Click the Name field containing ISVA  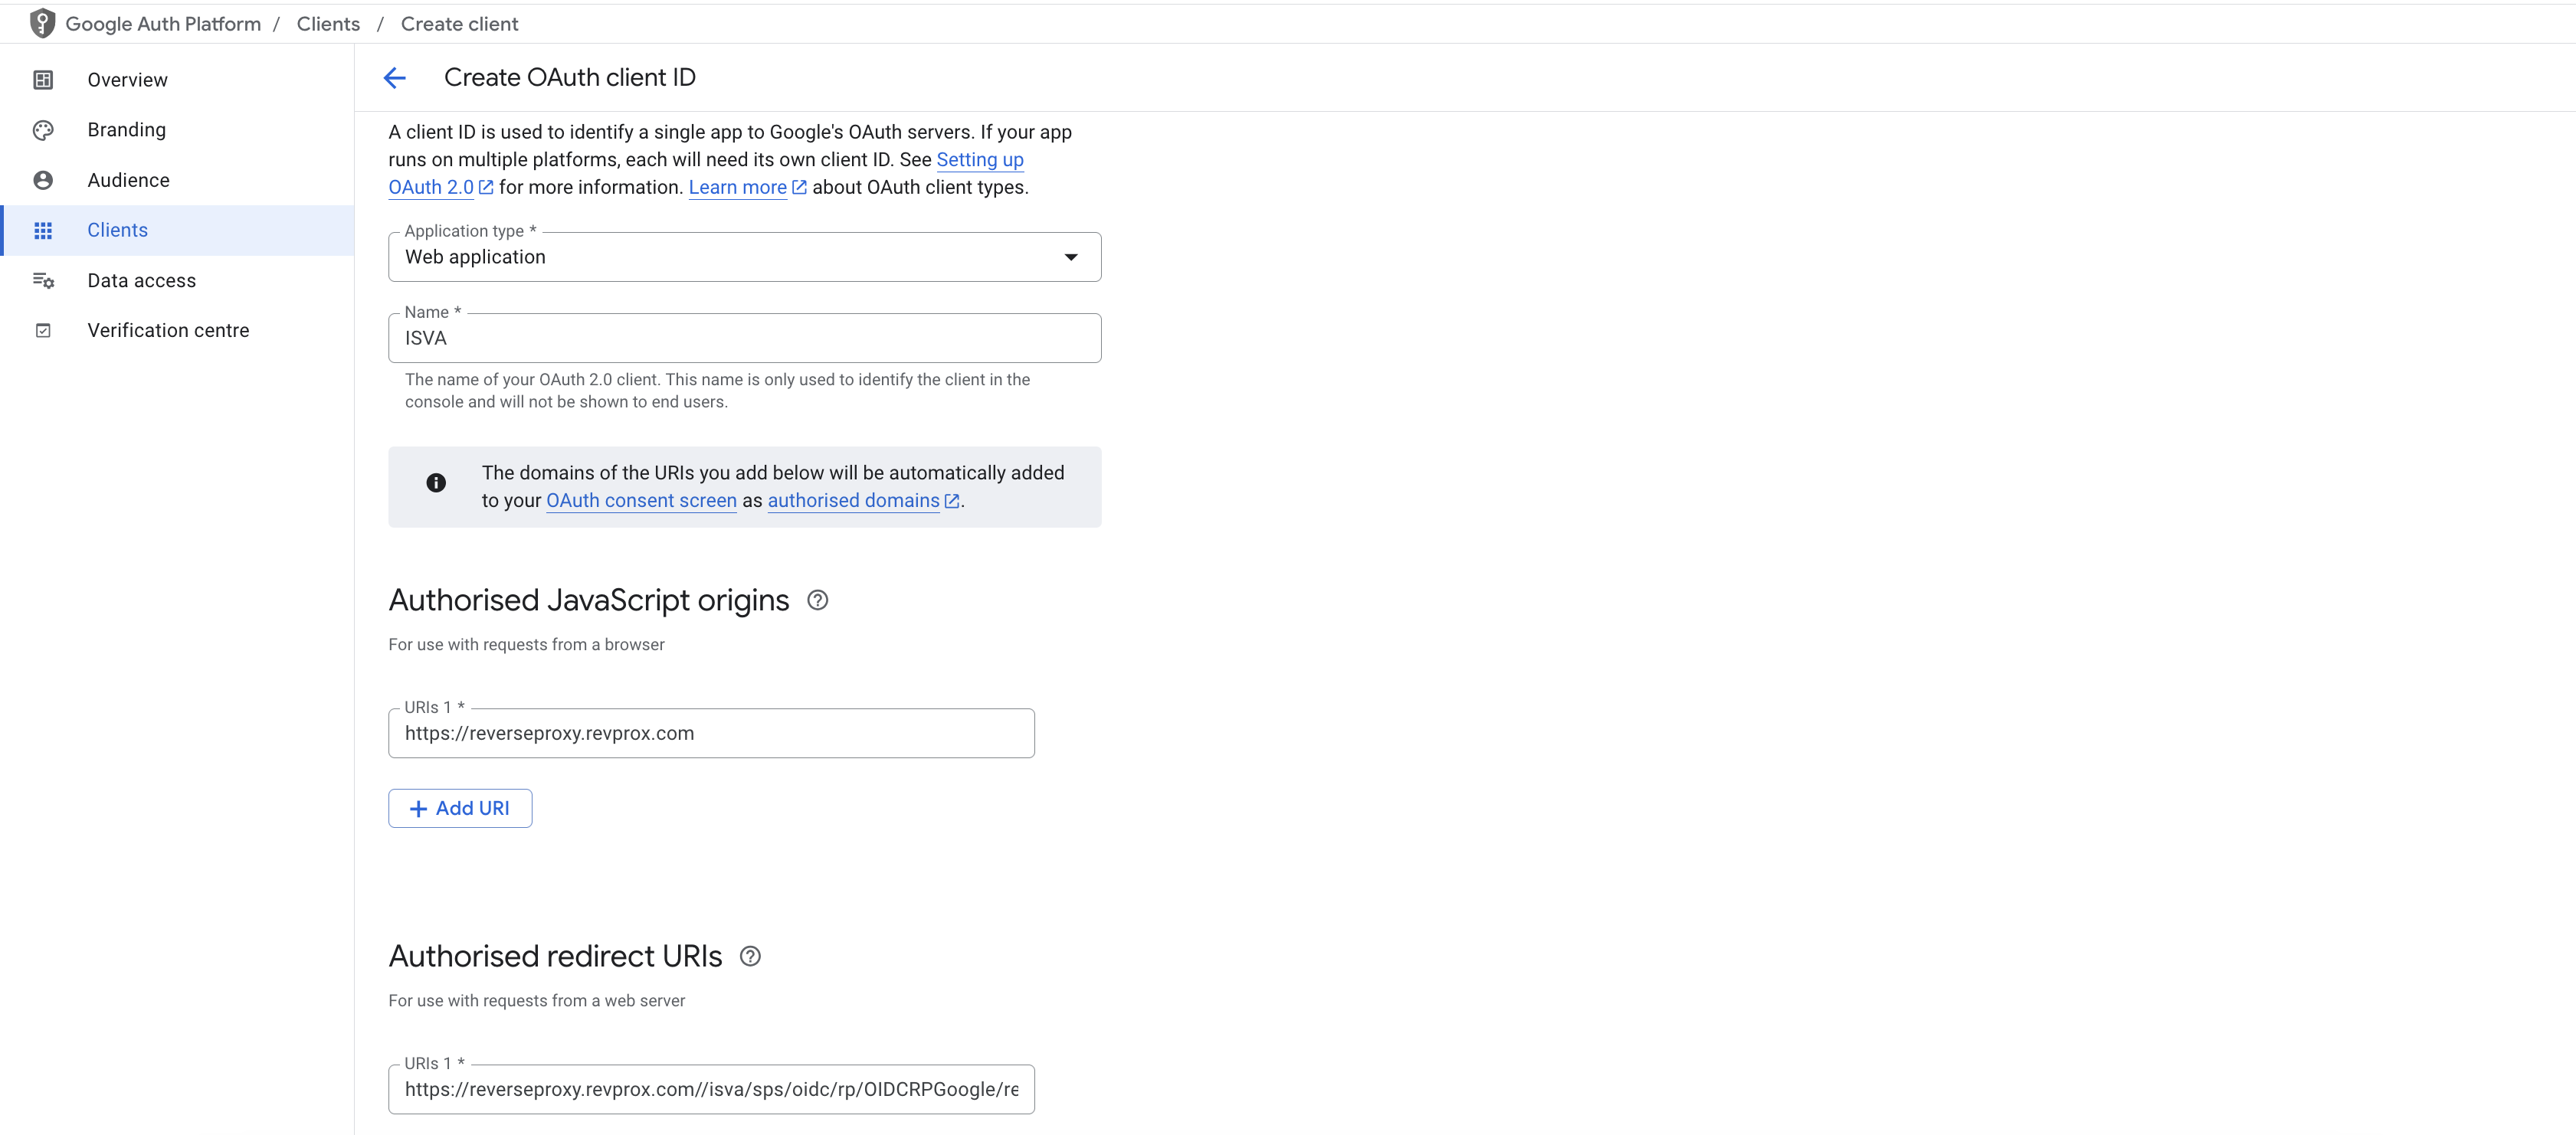coord(744,339)
